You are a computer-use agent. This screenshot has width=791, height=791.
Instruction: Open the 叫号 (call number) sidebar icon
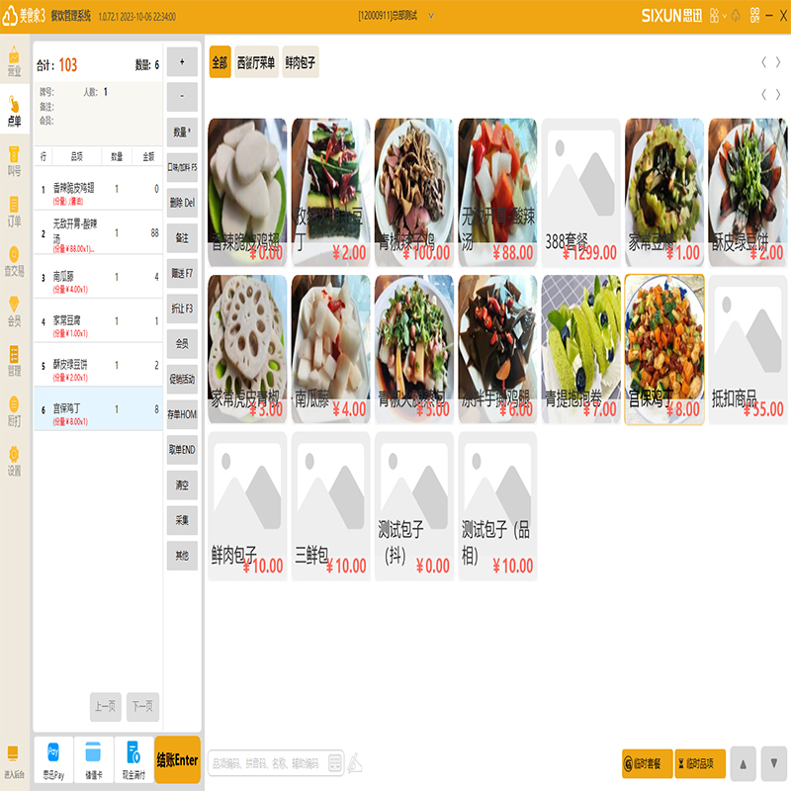coord(14,160)
